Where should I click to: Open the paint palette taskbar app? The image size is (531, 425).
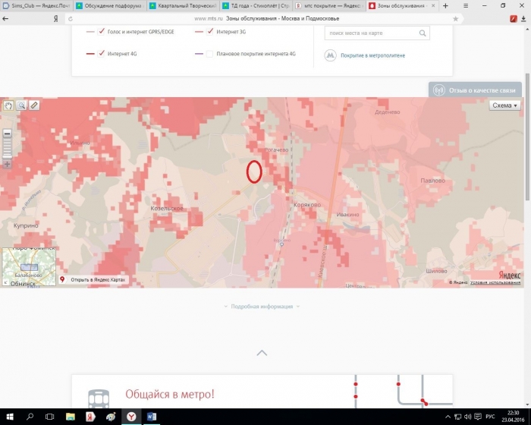[111, 417]
